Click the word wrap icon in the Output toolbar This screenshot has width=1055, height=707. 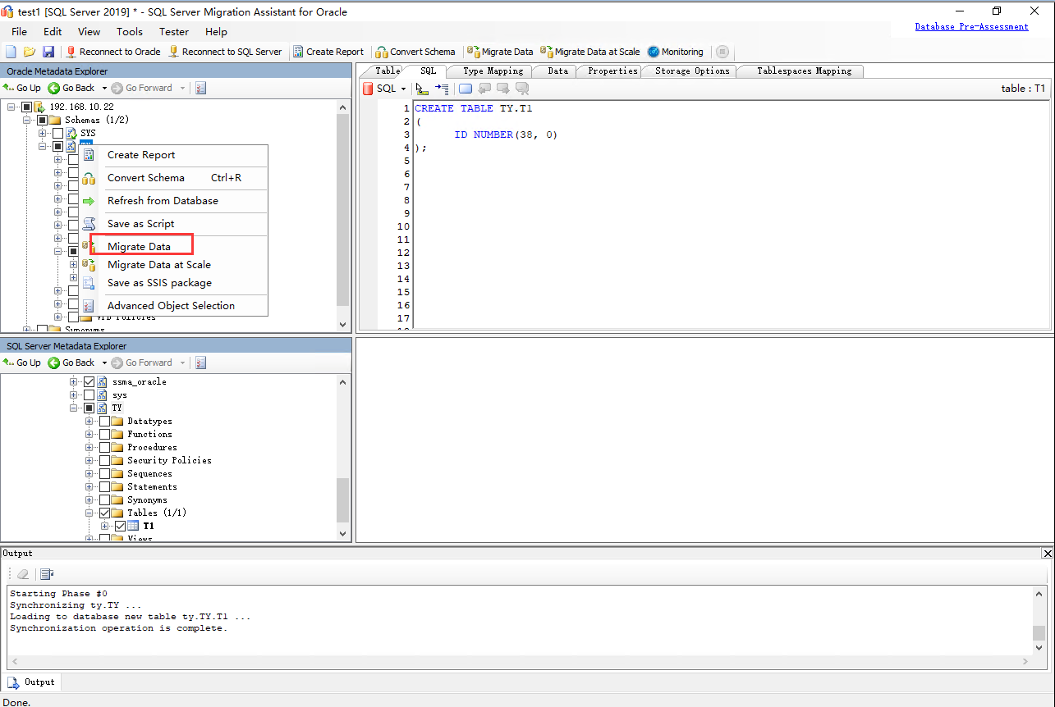pyautogui.click(x=46, y=574)
